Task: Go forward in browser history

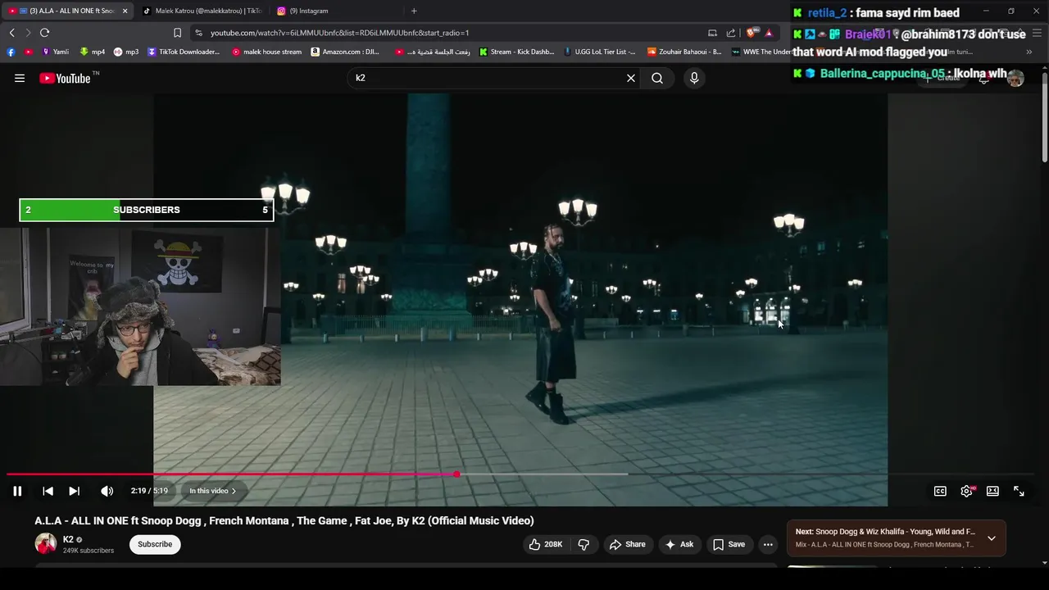Action: click(28, 33)
